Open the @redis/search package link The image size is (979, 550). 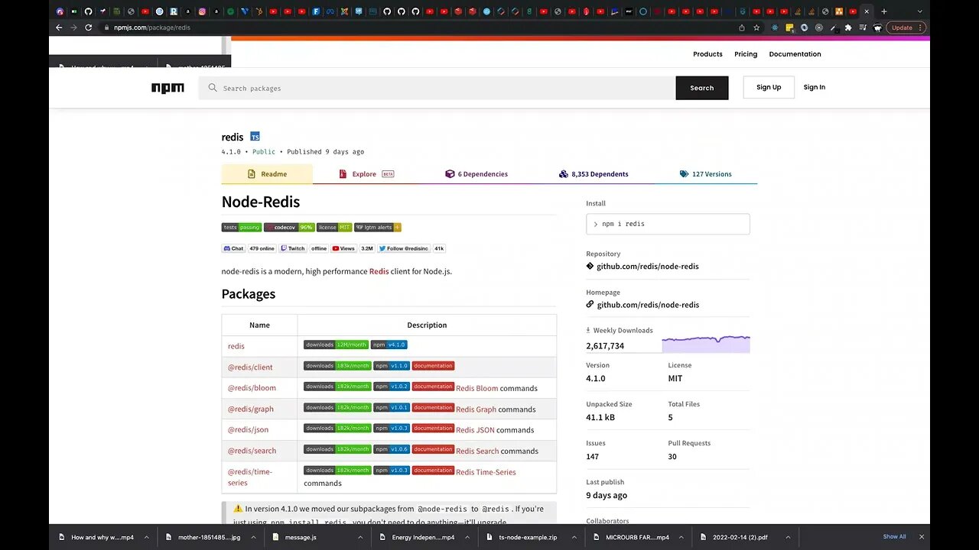tap(252, 451)
